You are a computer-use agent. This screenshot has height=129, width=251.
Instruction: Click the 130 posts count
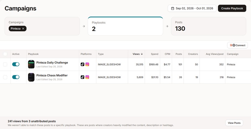(180, 29)
